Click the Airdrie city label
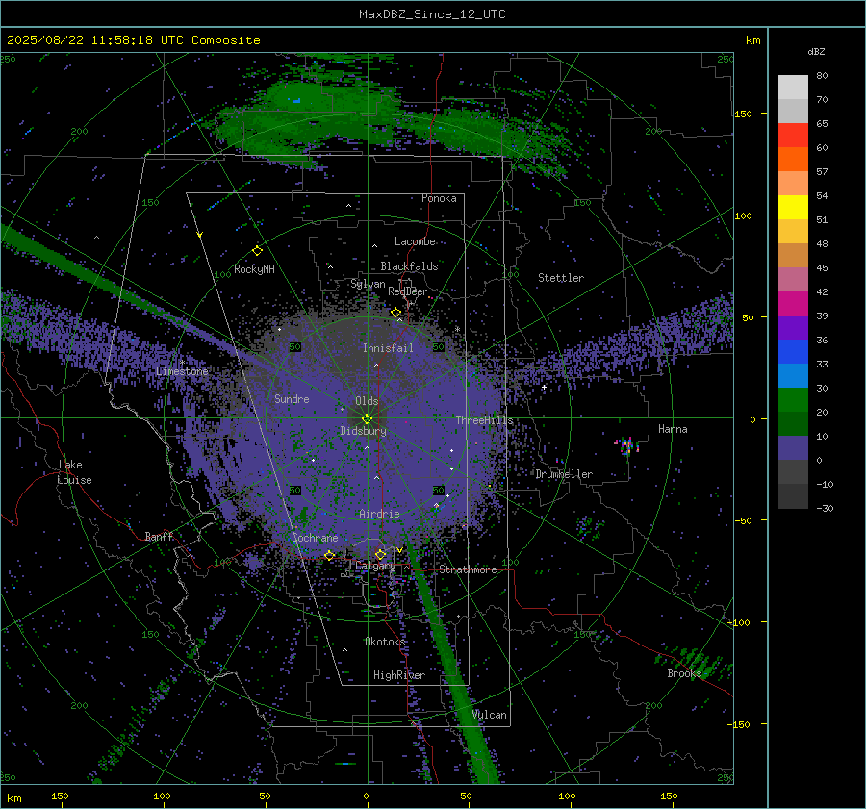Viewport: 866px width, 809px height. point(379,514)
